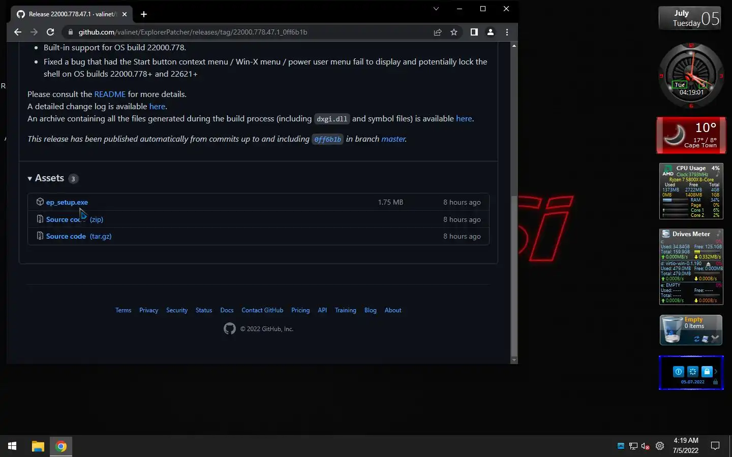Click the Drives Meter gadget title
Image resolution: width=732 pixels, height=457 pixels.
691,234
